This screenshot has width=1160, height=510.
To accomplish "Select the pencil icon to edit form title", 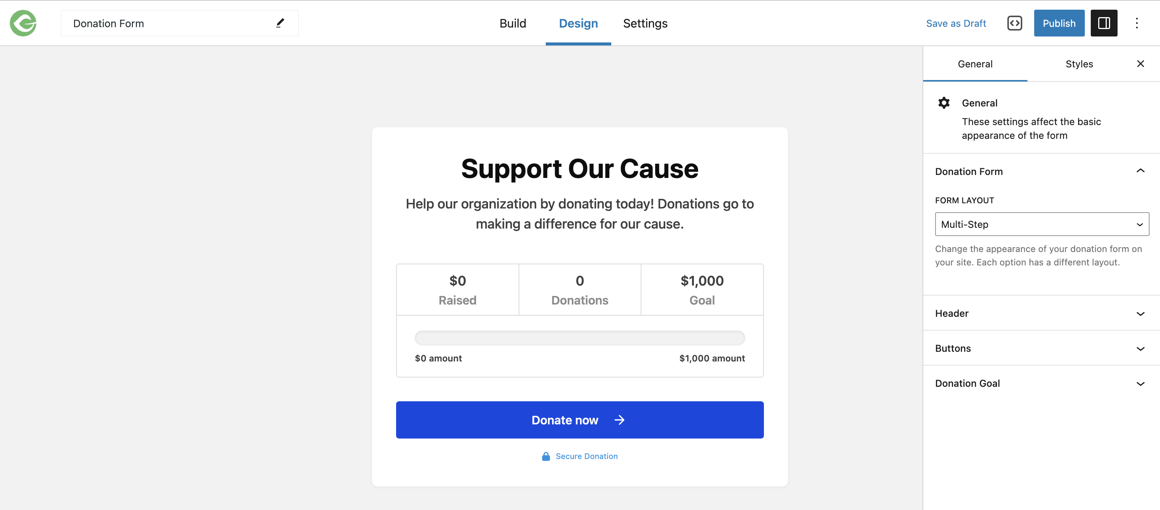I will click(280, 22).
